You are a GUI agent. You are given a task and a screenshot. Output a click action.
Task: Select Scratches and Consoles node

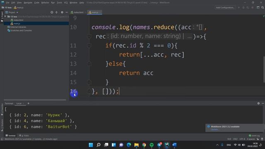(x=19, y=31)
